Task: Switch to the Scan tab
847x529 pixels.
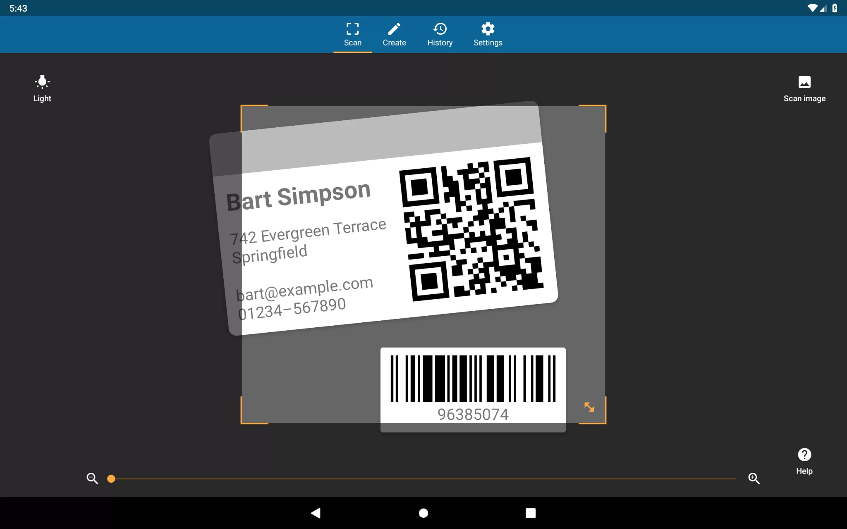Action: pyautogui.click(x=352, y=35)
